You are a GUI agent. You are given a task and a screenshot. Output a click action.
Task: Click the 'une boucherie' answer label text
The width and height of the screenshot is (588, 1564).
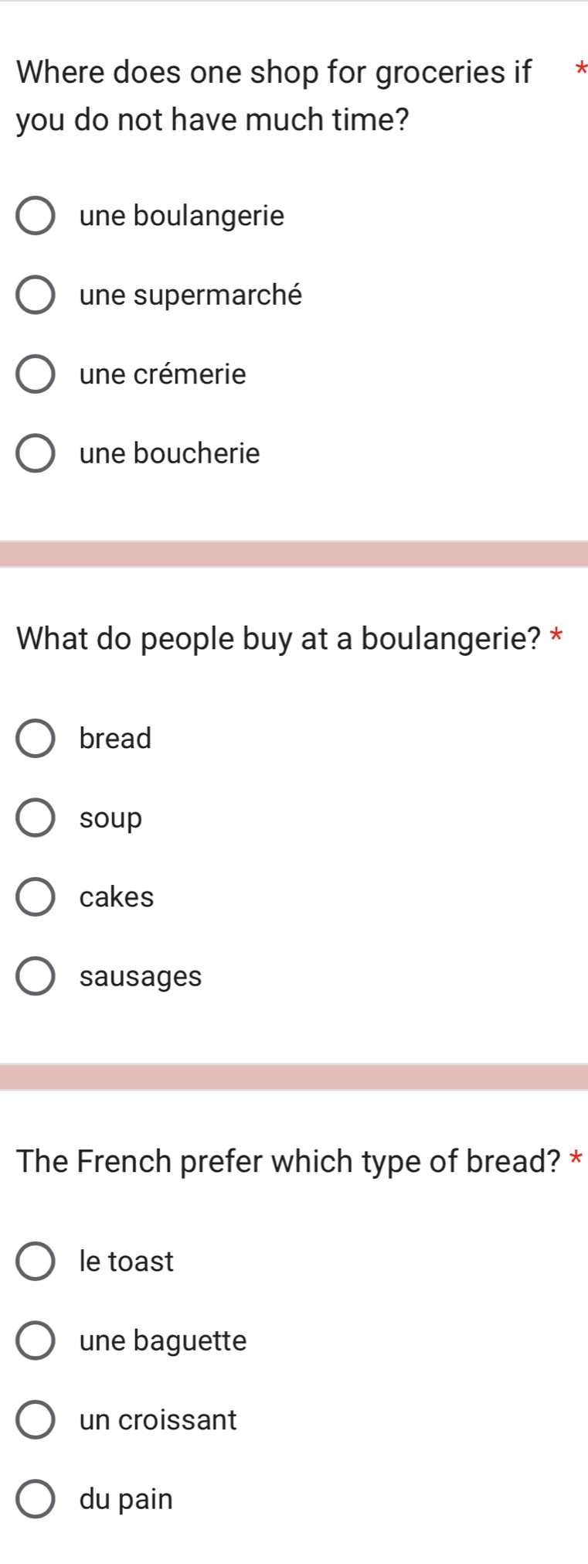169,452
